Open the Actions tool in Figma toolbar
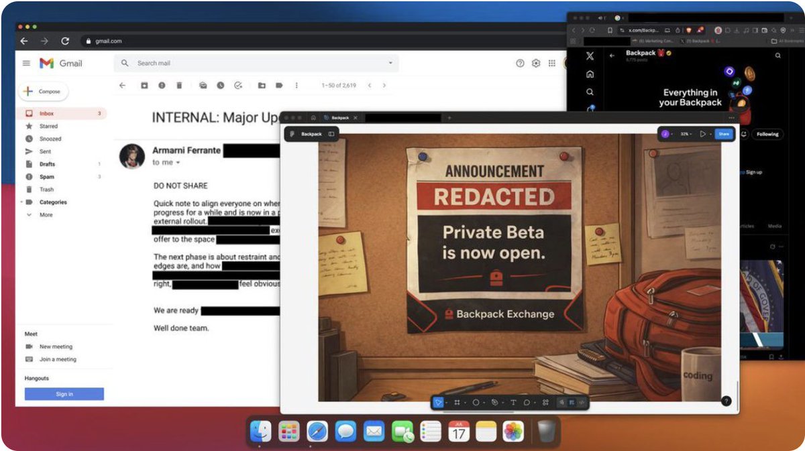805x451 pixels. (x=545, y=402)
